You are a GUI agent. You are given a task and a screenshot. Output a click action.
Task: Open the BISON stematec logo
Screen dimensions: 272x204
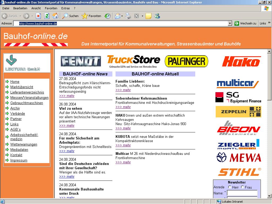pos(239,128)
